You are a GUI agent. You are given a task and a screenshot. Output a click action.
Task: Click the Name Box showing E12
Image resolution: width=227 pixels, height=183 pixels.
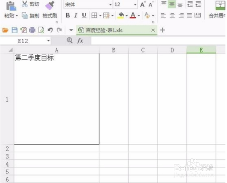tap(23, 41)
